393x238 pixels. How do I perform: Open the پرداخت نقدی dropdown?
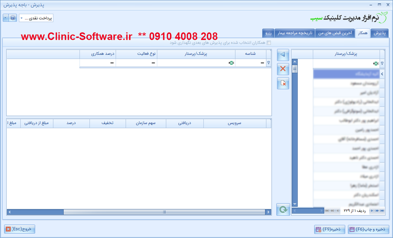pos(36,18)
